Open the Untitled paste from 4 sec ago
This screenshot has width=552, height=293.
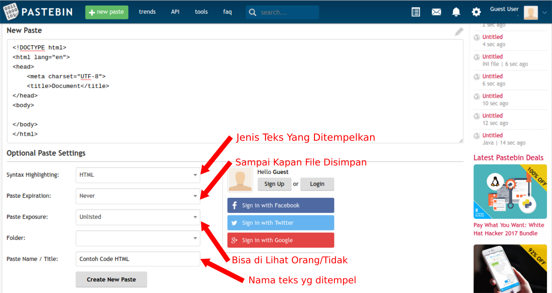[x=492, y=37]
